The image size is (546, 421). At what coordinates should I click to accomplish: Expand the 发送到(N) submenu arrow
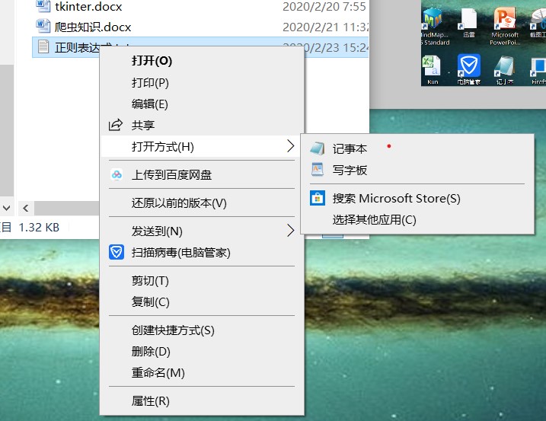click(x=290, y=231)
